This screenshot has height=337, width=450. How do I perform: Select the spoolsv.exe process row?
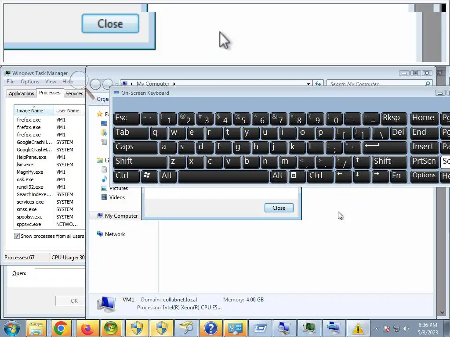coord(50,217)
